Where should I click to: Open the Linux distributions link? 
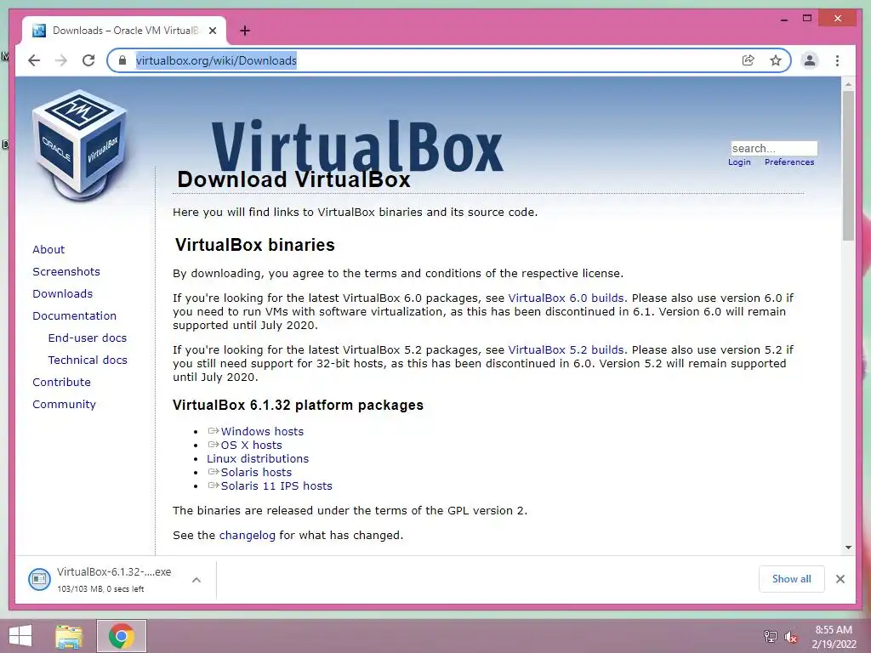[x=258, y=458]
